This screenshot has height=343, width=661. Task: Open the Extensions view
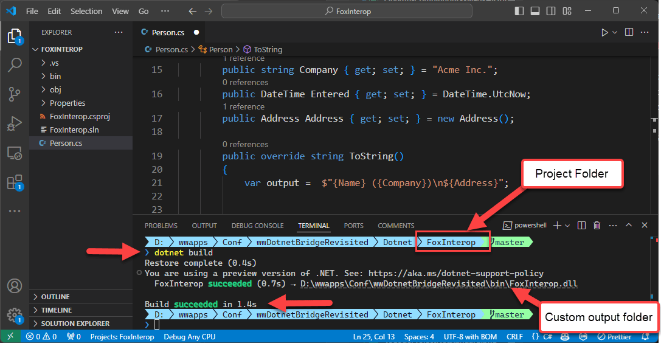[x=15, y=182]
